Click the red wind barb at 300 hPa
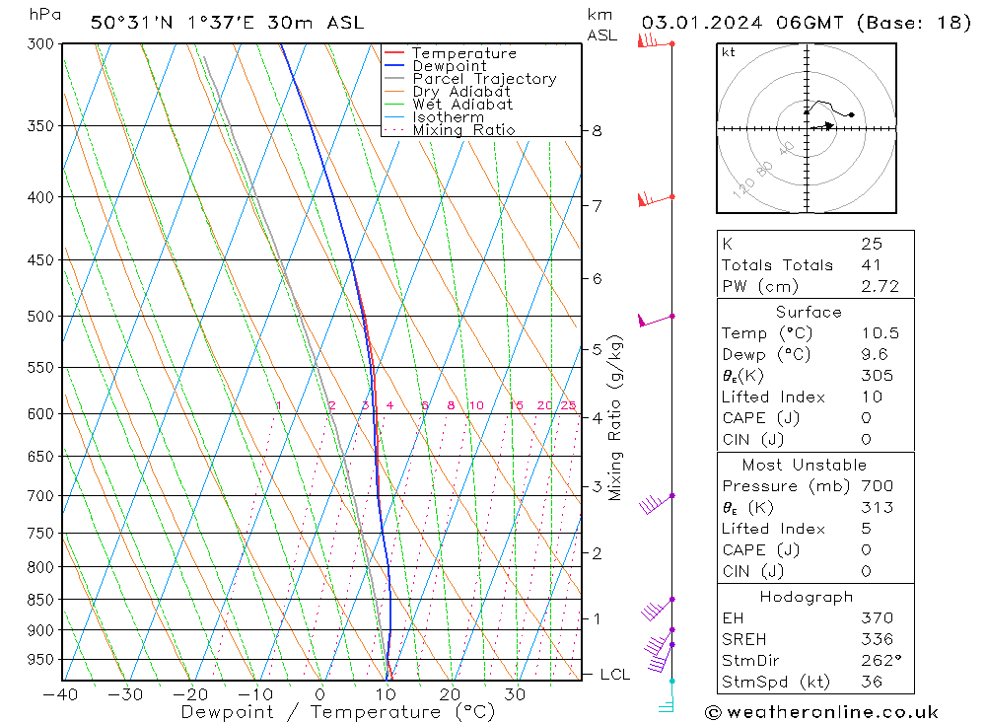Image resolution: width=986 pixels, height=723 pixels. (656, 41)
